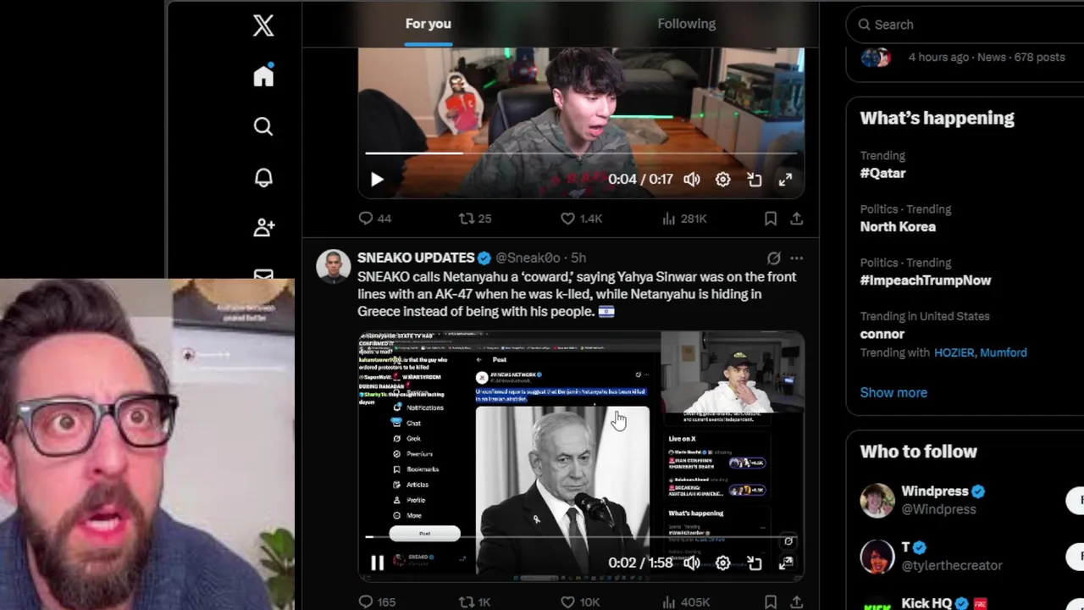Reply to post with 44 comments
The height and width of the screenshot is (610, 1084).
[x=374, y=219]
